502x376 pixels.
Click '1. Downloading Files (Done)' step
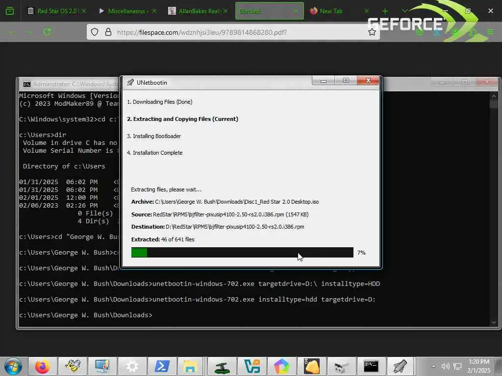click(159, 102)
